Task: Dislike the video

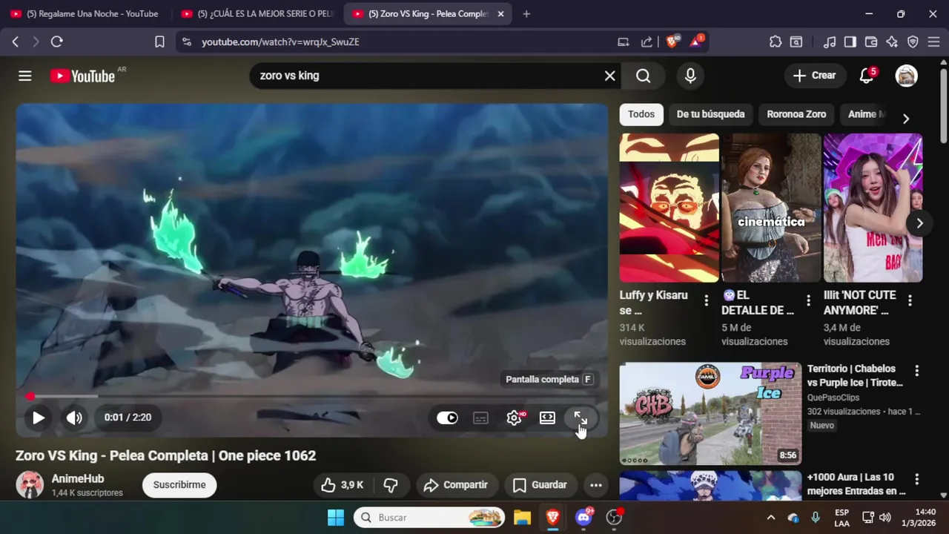Action: tap(391, 485)
